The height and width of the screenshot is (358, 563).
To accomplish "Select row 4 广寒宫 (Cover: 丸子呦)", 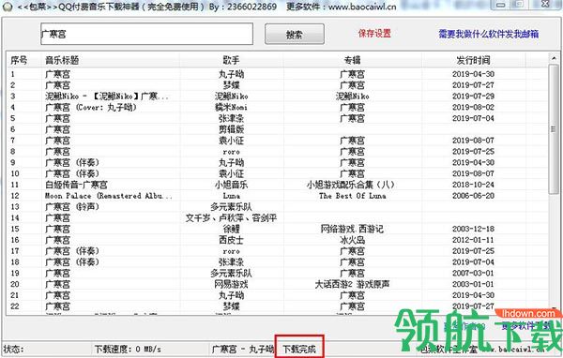I will pyautogui.click(x=91, y=107).
